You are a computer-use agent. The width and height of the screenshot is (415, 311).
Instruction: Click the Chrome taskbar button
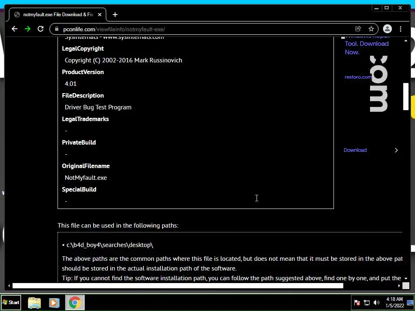pyautogui.click(x=75, y=302)
